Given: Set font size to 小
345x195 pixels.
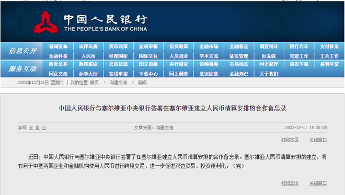Looking at the screenshot, I should 44,128.
